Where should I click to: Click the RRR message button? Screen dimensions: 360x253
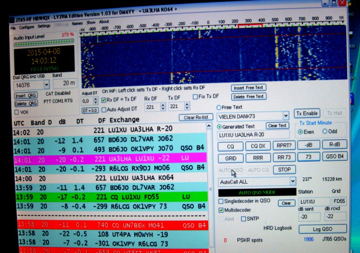click(x=258, y=158)
